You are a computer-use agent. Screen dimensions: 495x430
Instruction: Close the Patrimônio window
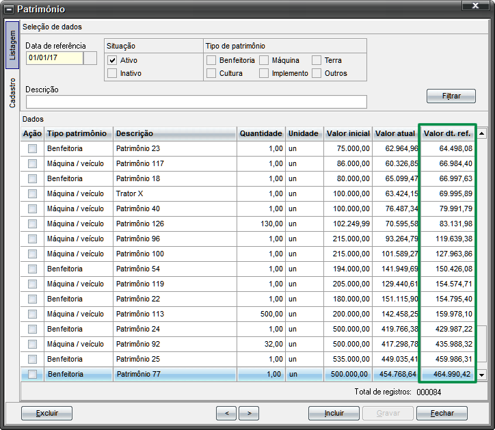click(x=475, y=5)
